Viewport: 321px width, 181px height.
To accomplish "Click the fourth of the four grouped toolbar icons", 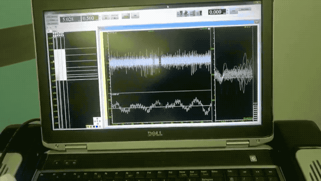I will coord(199,13).
